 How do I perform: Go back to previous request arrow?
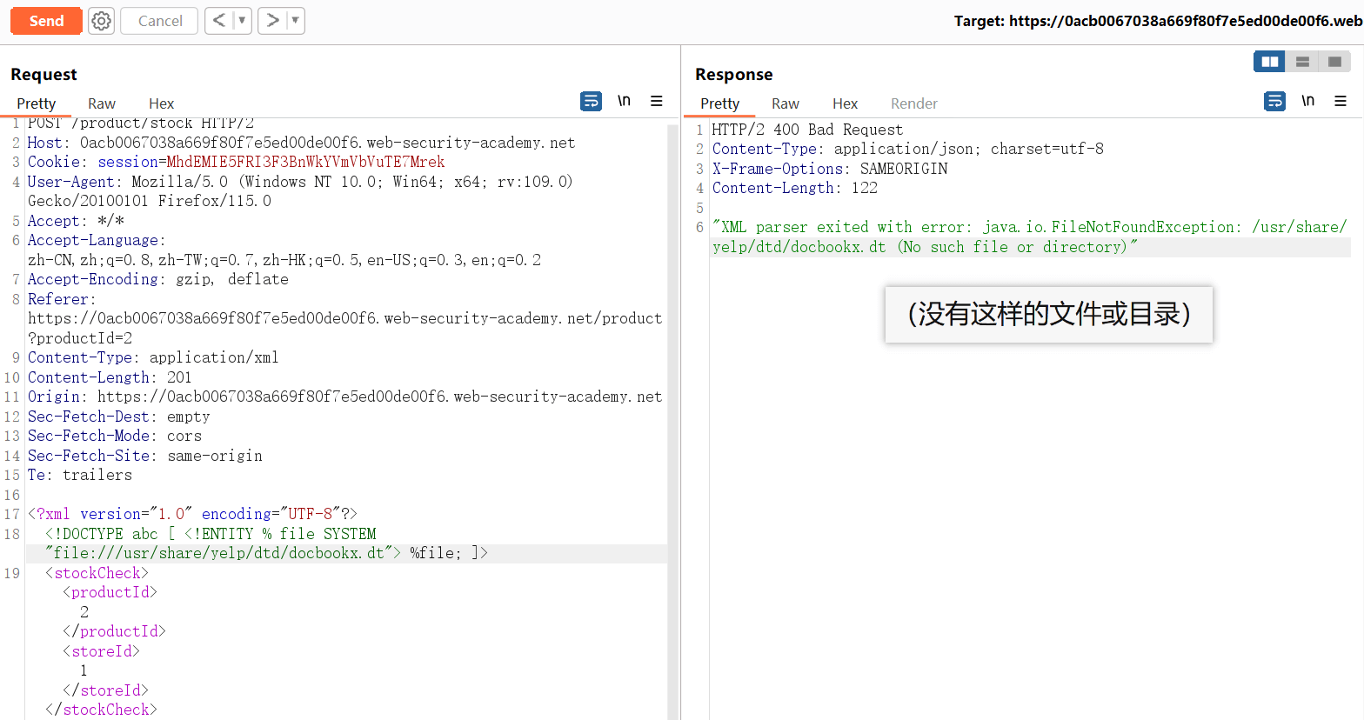[219, 20]
